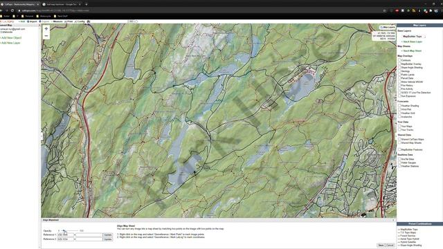Open the Motorcycle bookmarks folder
Viewport: 443px width, 249px height.
[x=44, y=16]
